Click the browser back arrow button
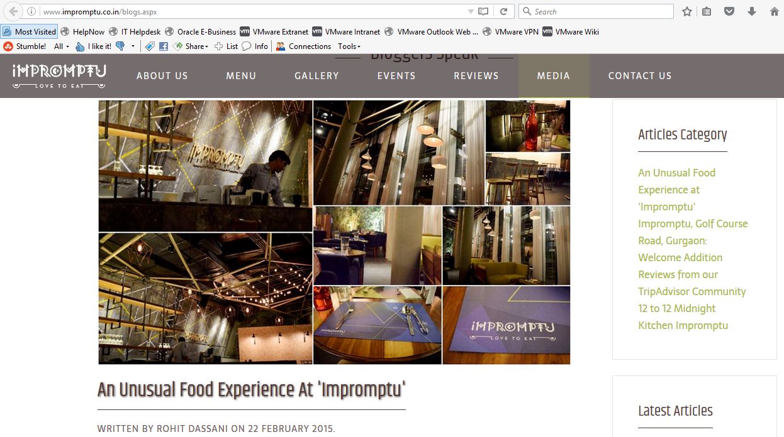784x437 pixels. tap(13, 11)
